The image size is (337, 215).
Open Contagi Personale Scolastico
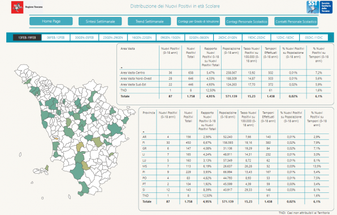click(x=247, y=21)
